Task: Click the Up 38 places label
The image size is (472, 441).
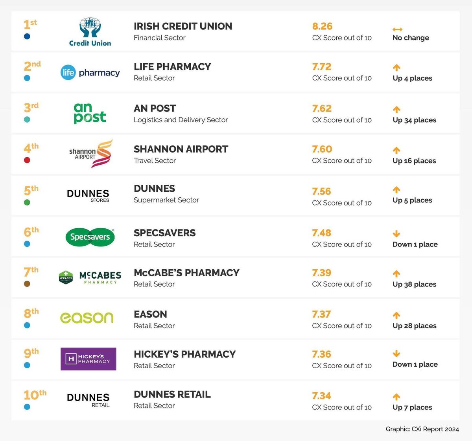Action: coord(414,284)
